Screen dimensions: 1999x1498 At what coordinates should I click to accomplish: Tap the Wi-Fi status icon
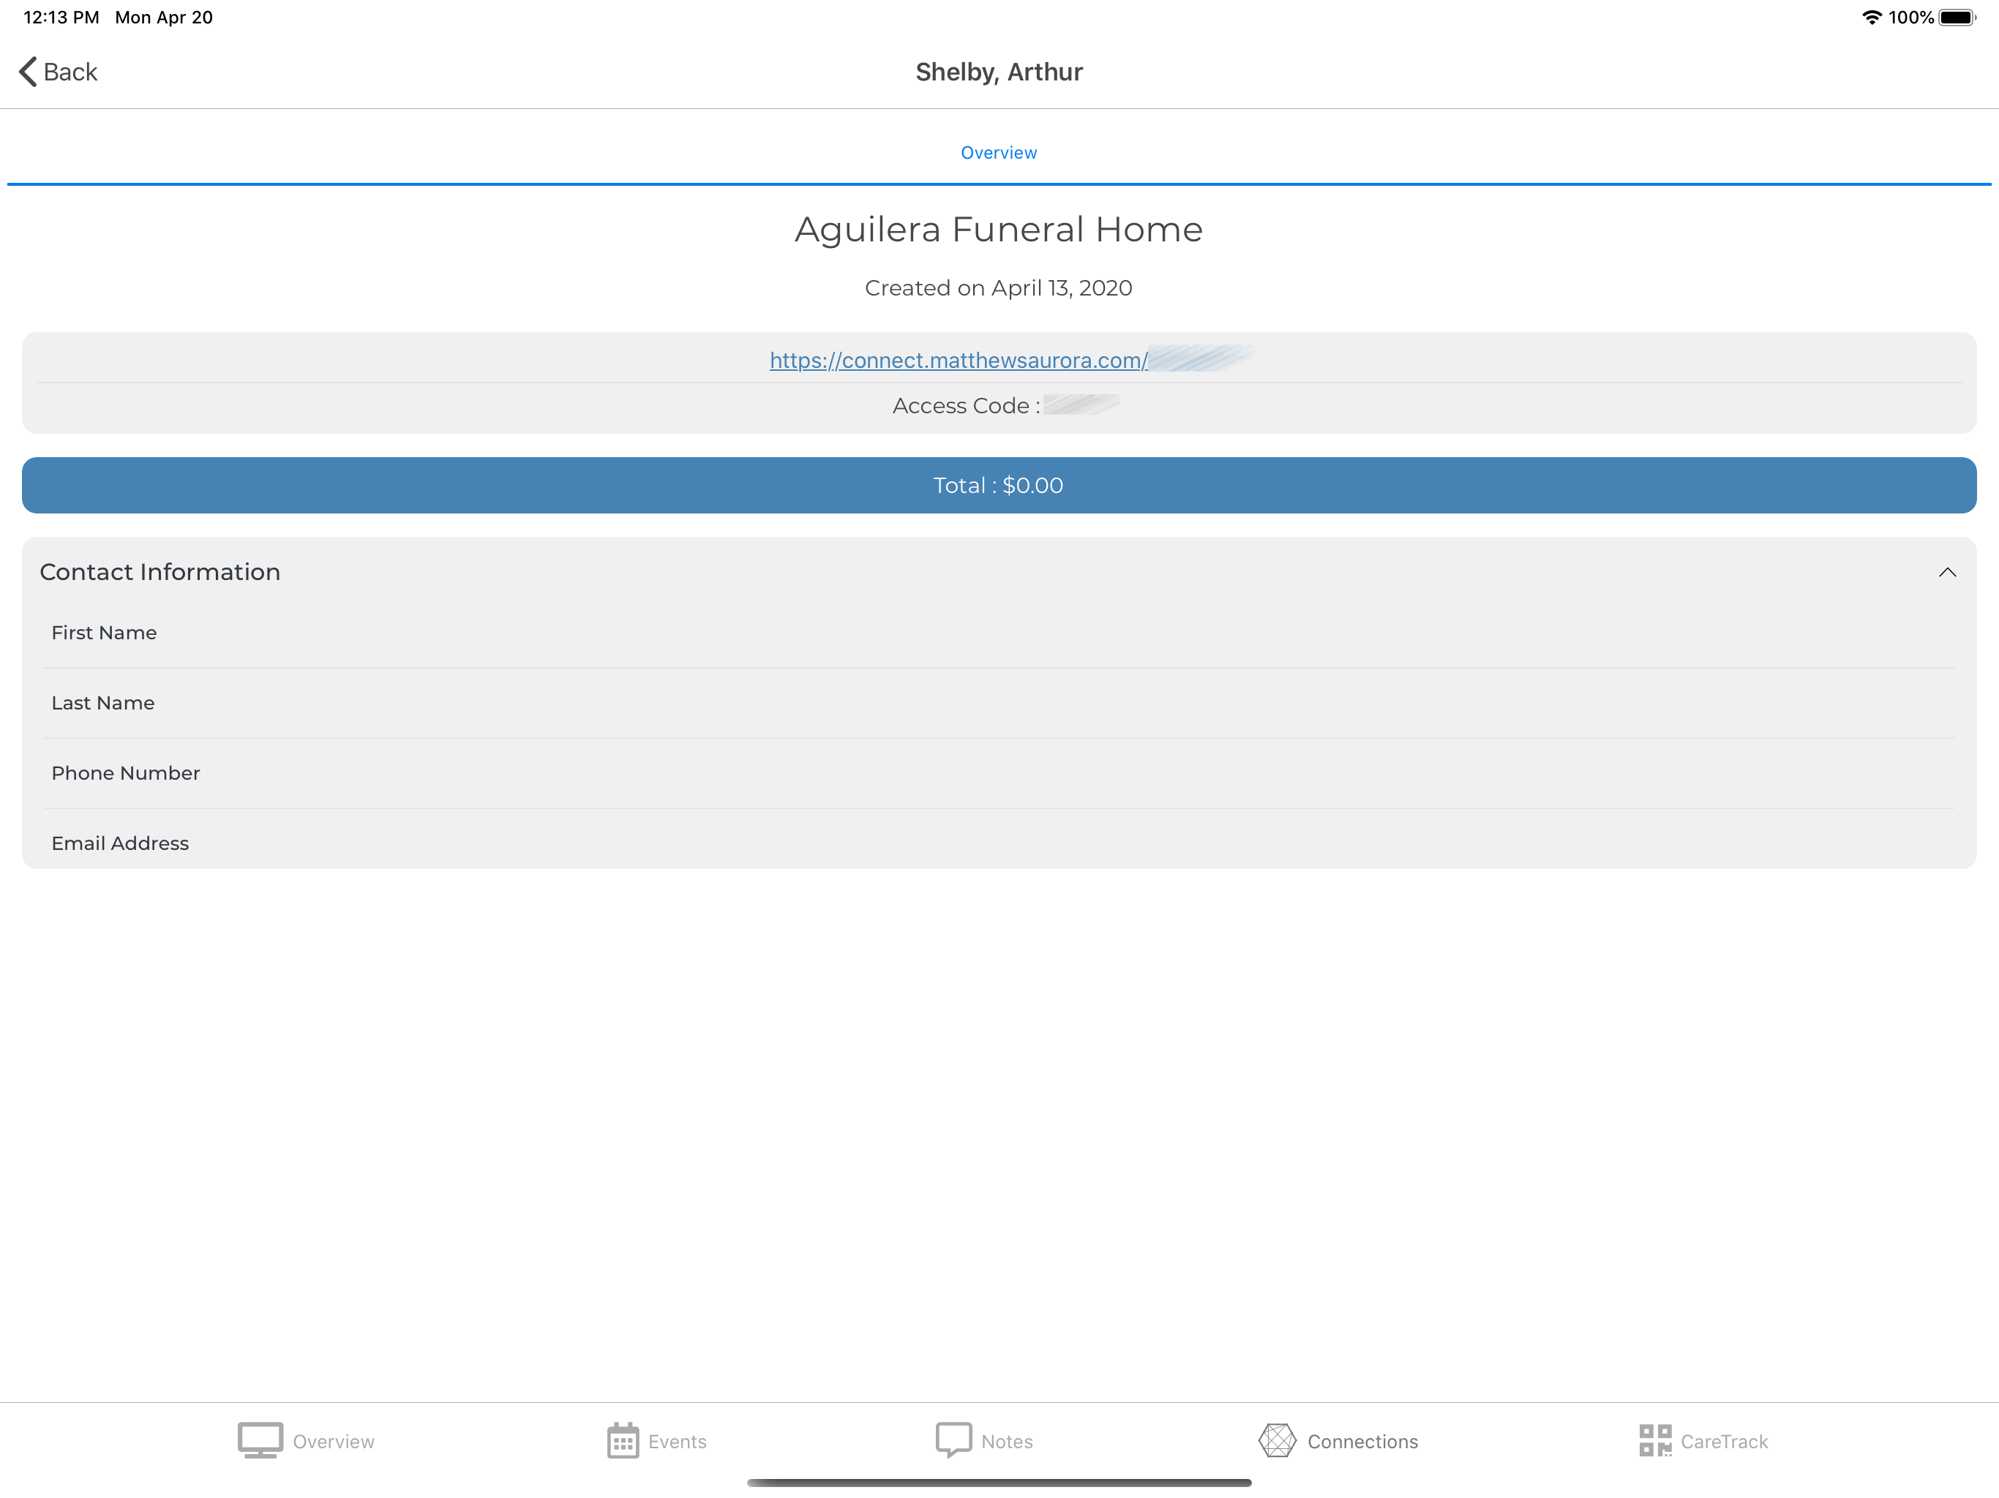pyautogui.click(x=1872, y=17)
